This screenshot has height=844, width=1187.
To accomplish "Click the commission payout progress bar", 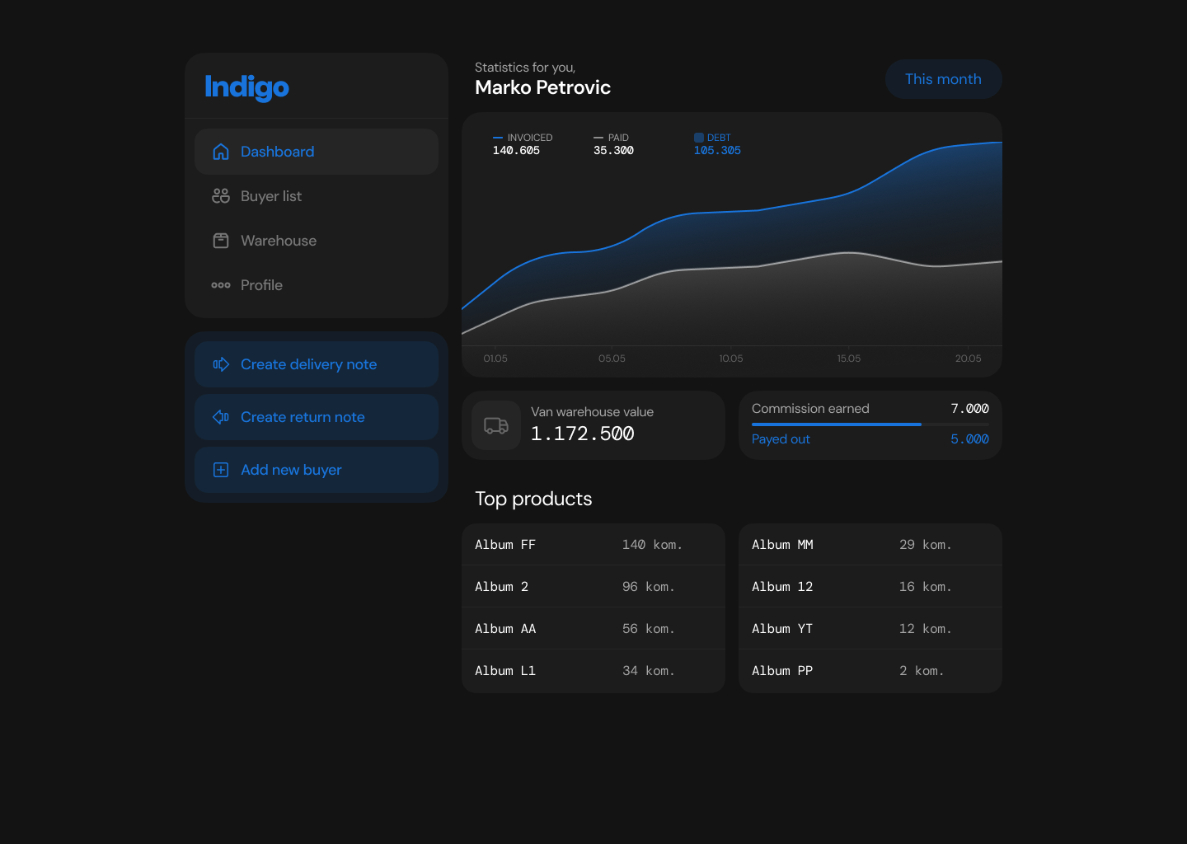I will pos(870,424).
